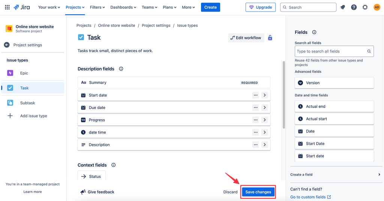
Task: Open the Projects dropdown menu
Action: tap(75, 7)
